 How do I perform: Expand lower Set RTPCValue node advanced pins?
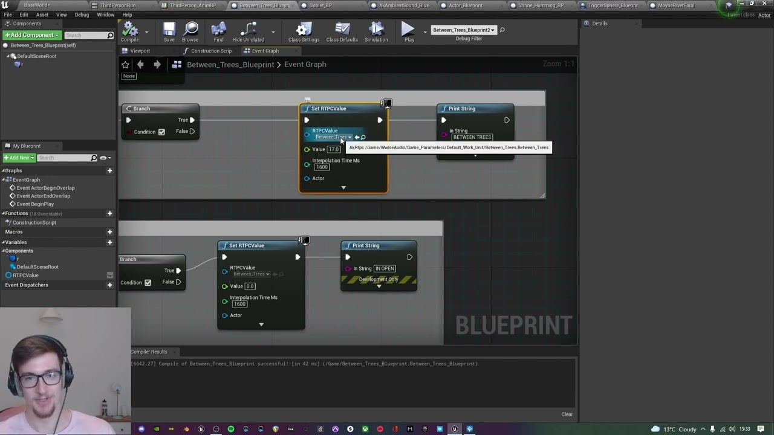261,324
